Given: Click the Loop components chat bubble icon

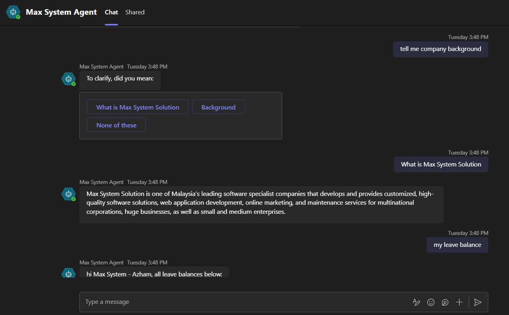Looking at the screenshot, I should (445, 302).
